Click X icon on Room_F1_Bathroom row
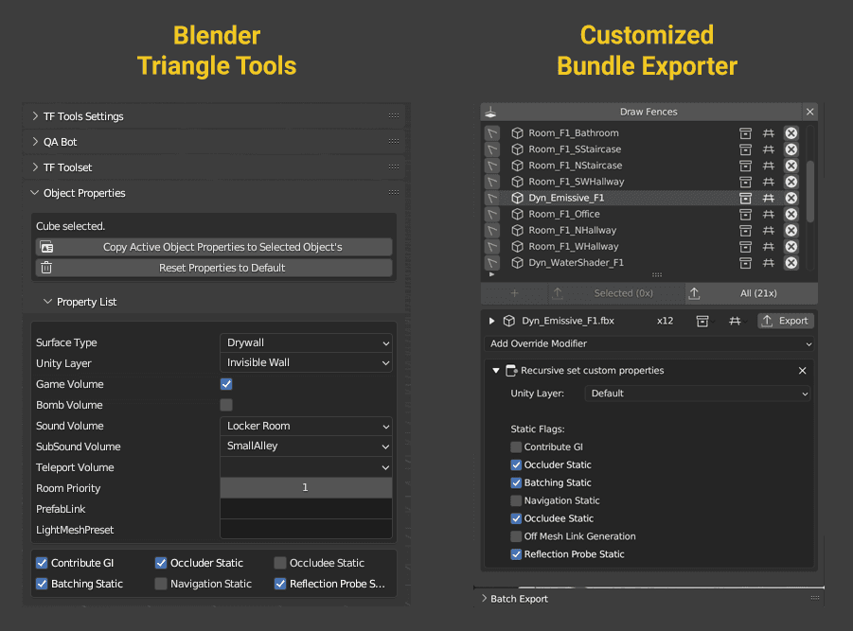 [x=791, y=133]
